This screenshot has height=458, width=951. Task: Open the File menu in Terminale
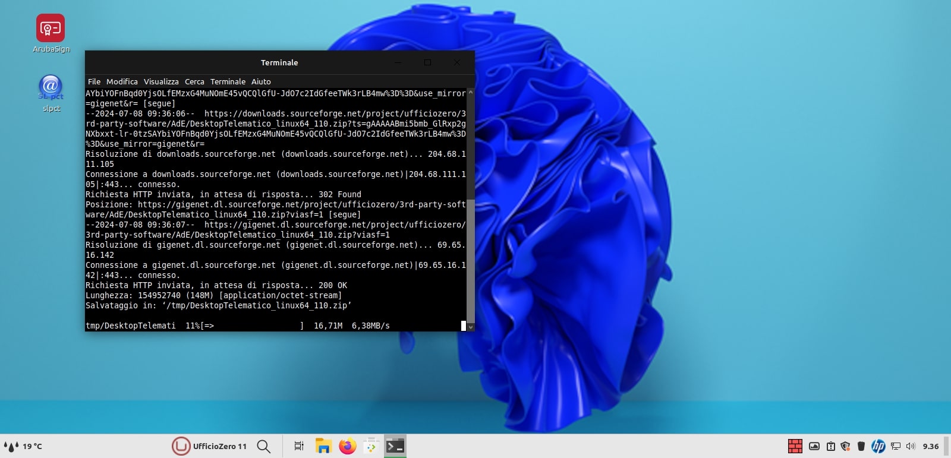[x=94, y=82]
